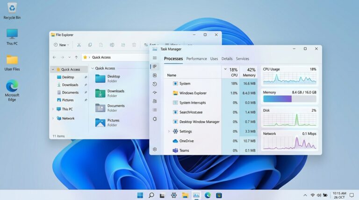The image size is (359, 200).
Task: Open the Pictures folder in Quick Access
Action: [108, 123]
